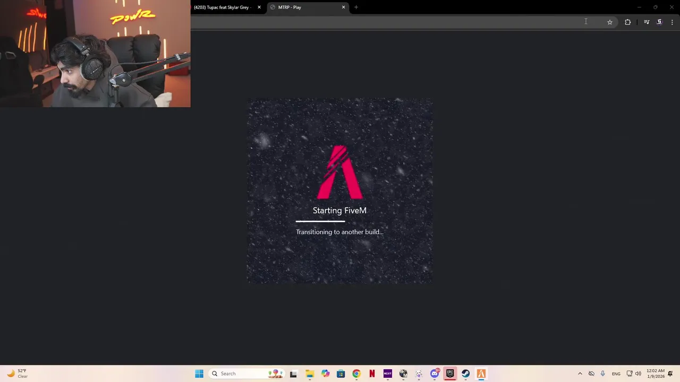
Task: Switch to the FiveM app in the taskbar
Action: coord(481,374)
